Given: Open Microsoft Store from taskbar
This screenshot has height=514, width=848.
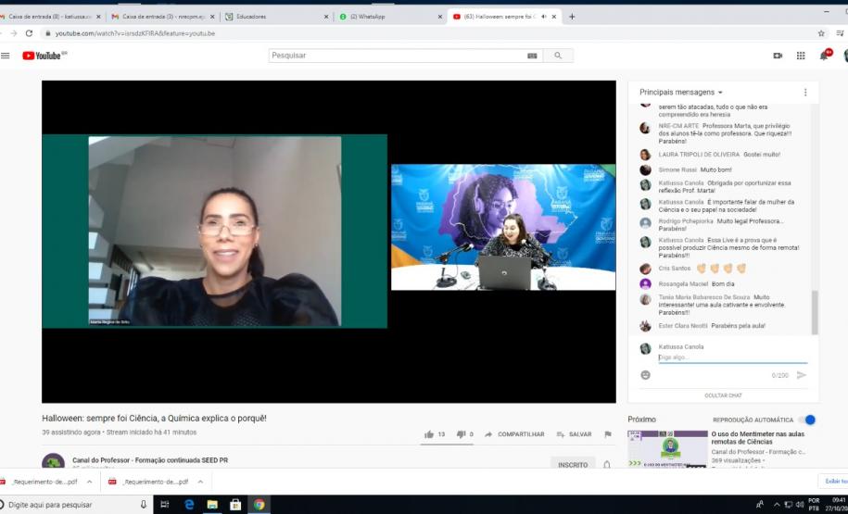Looking at the screenshot, I should (x=235, y=504).
